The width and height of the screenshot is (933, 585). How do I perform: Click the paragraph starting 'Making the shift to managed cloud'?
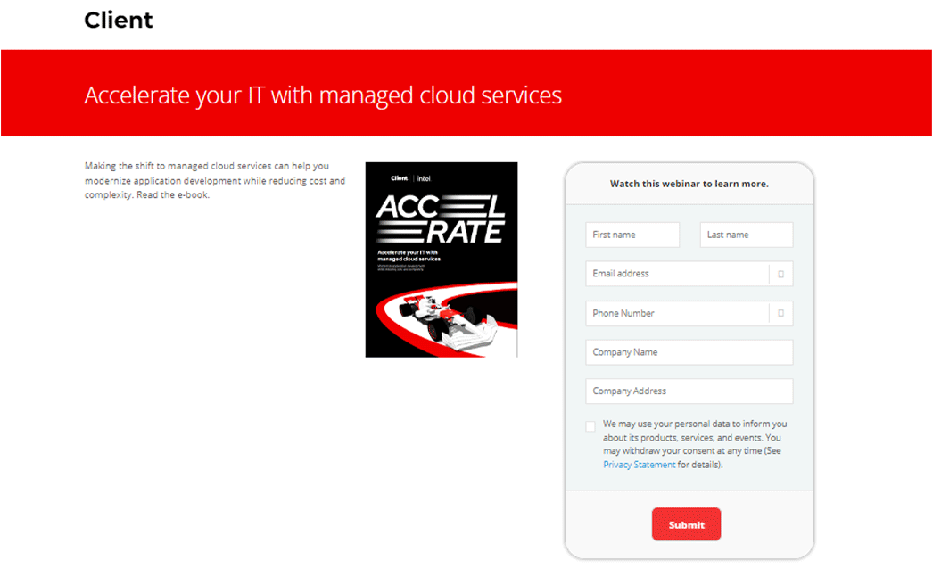tap(215, 180)
